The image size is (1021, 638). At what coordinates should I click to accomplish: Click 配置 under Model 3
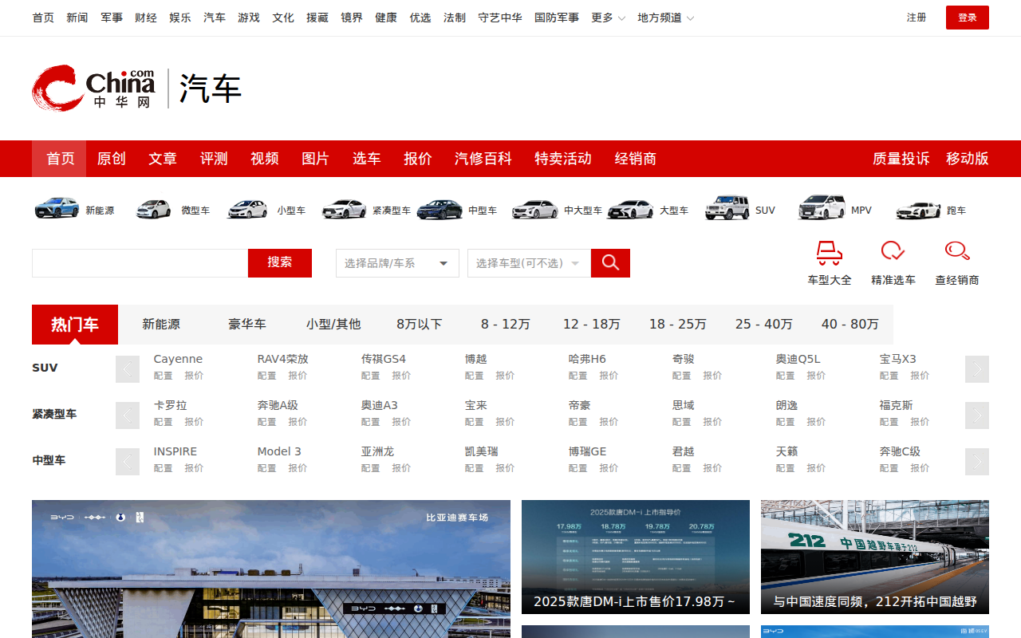click(x=267, y=468)
